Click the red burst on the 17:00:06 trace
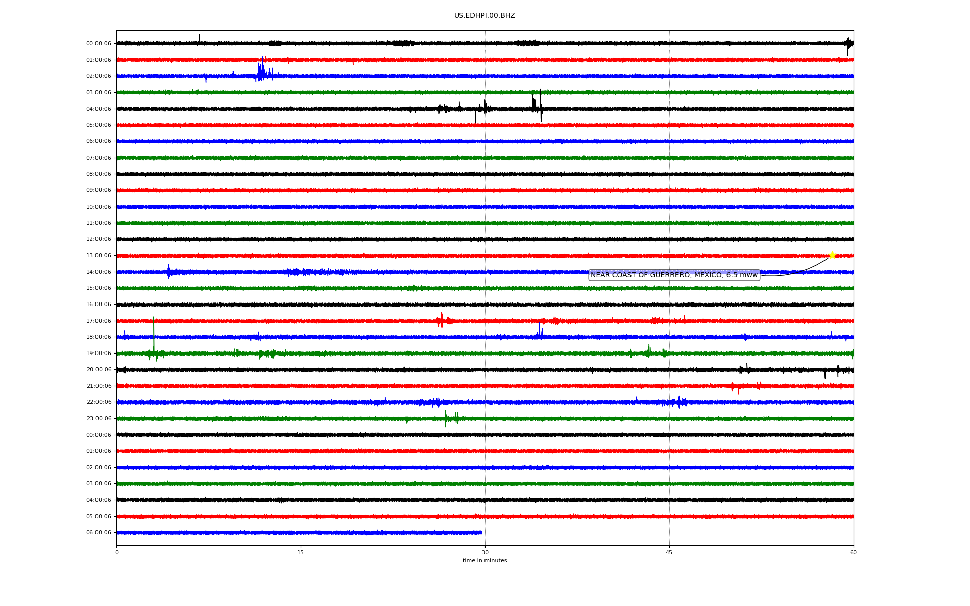 pyautogui.click(x=441, y=320)
